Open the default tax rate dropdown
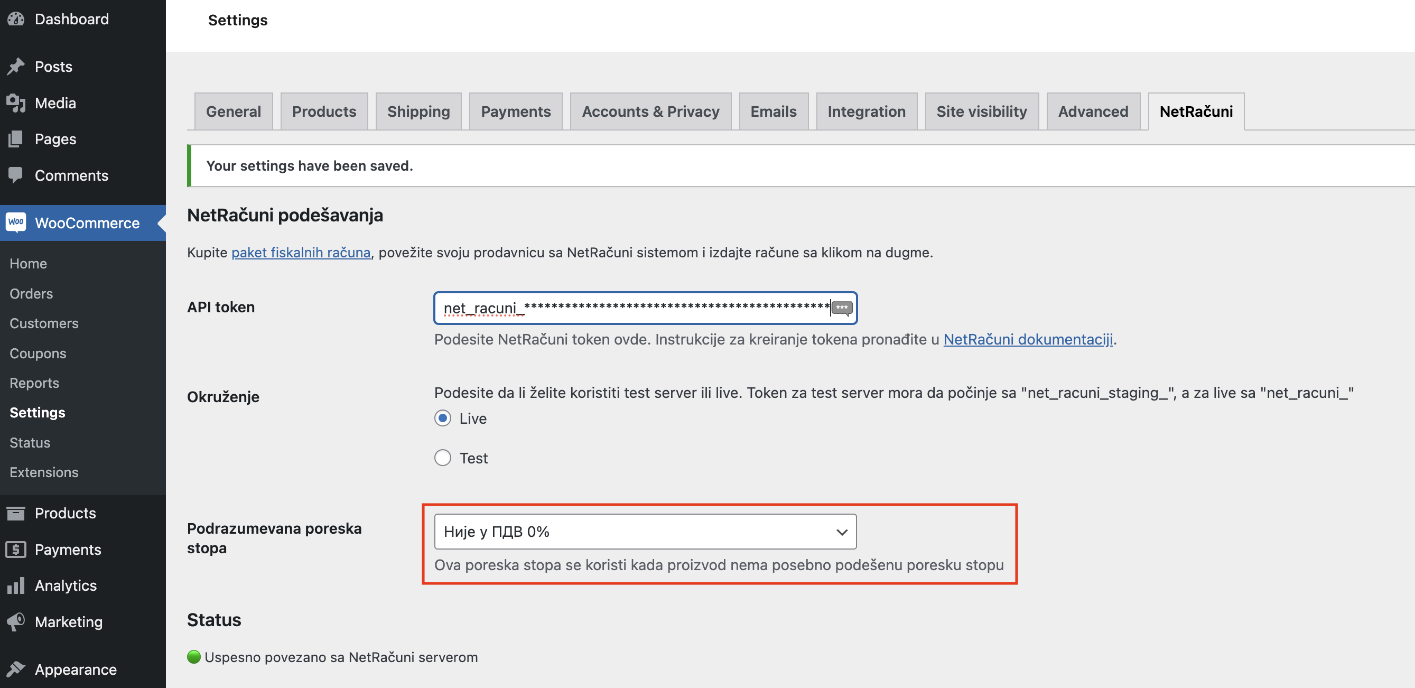This screenshot has height=688, width=1415. click(x=632, y=532)
